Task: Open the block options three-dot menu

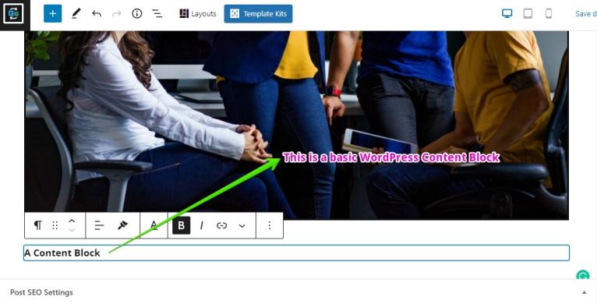Action: [269, 225]
